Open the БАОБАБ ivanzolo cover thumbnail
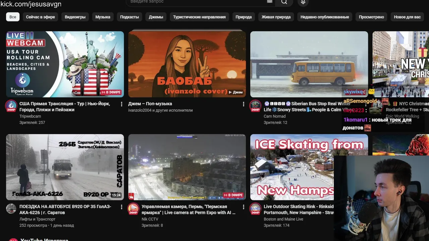The width and height of the screenshot is (429, 241). coord(187,64)
